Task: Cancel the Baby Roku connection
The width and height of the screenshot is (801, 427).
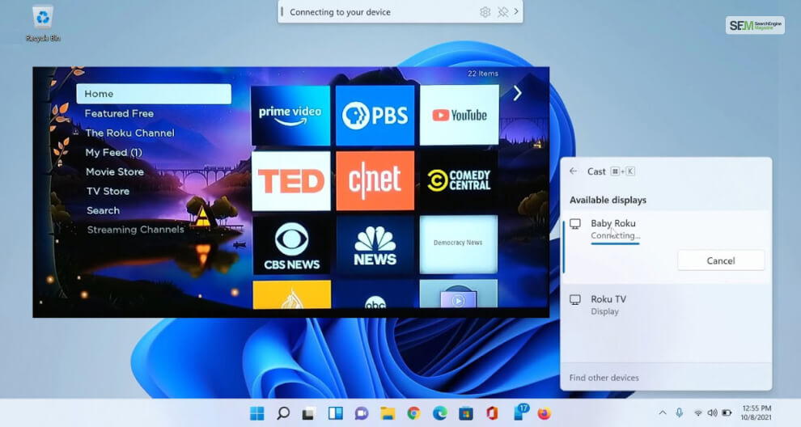Action: coord(721,260)
